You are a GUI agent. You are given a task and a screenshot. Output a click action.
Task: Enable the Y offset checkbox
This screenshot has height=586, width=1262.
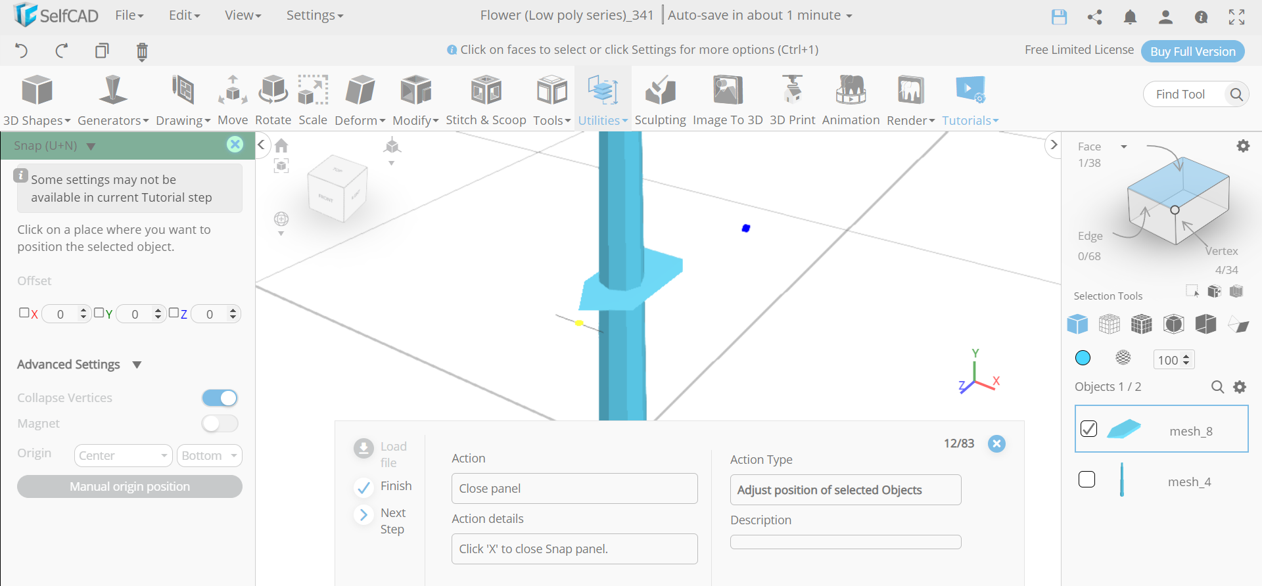pyautogui.click(x=99, y=313)
